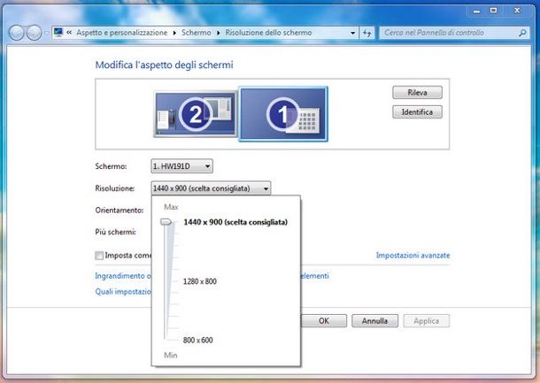Collapse the Risoluzione dropdown 1440 x 900
Image resolution: width=540 pixels, height=383 pixels.
coord(211,188)
